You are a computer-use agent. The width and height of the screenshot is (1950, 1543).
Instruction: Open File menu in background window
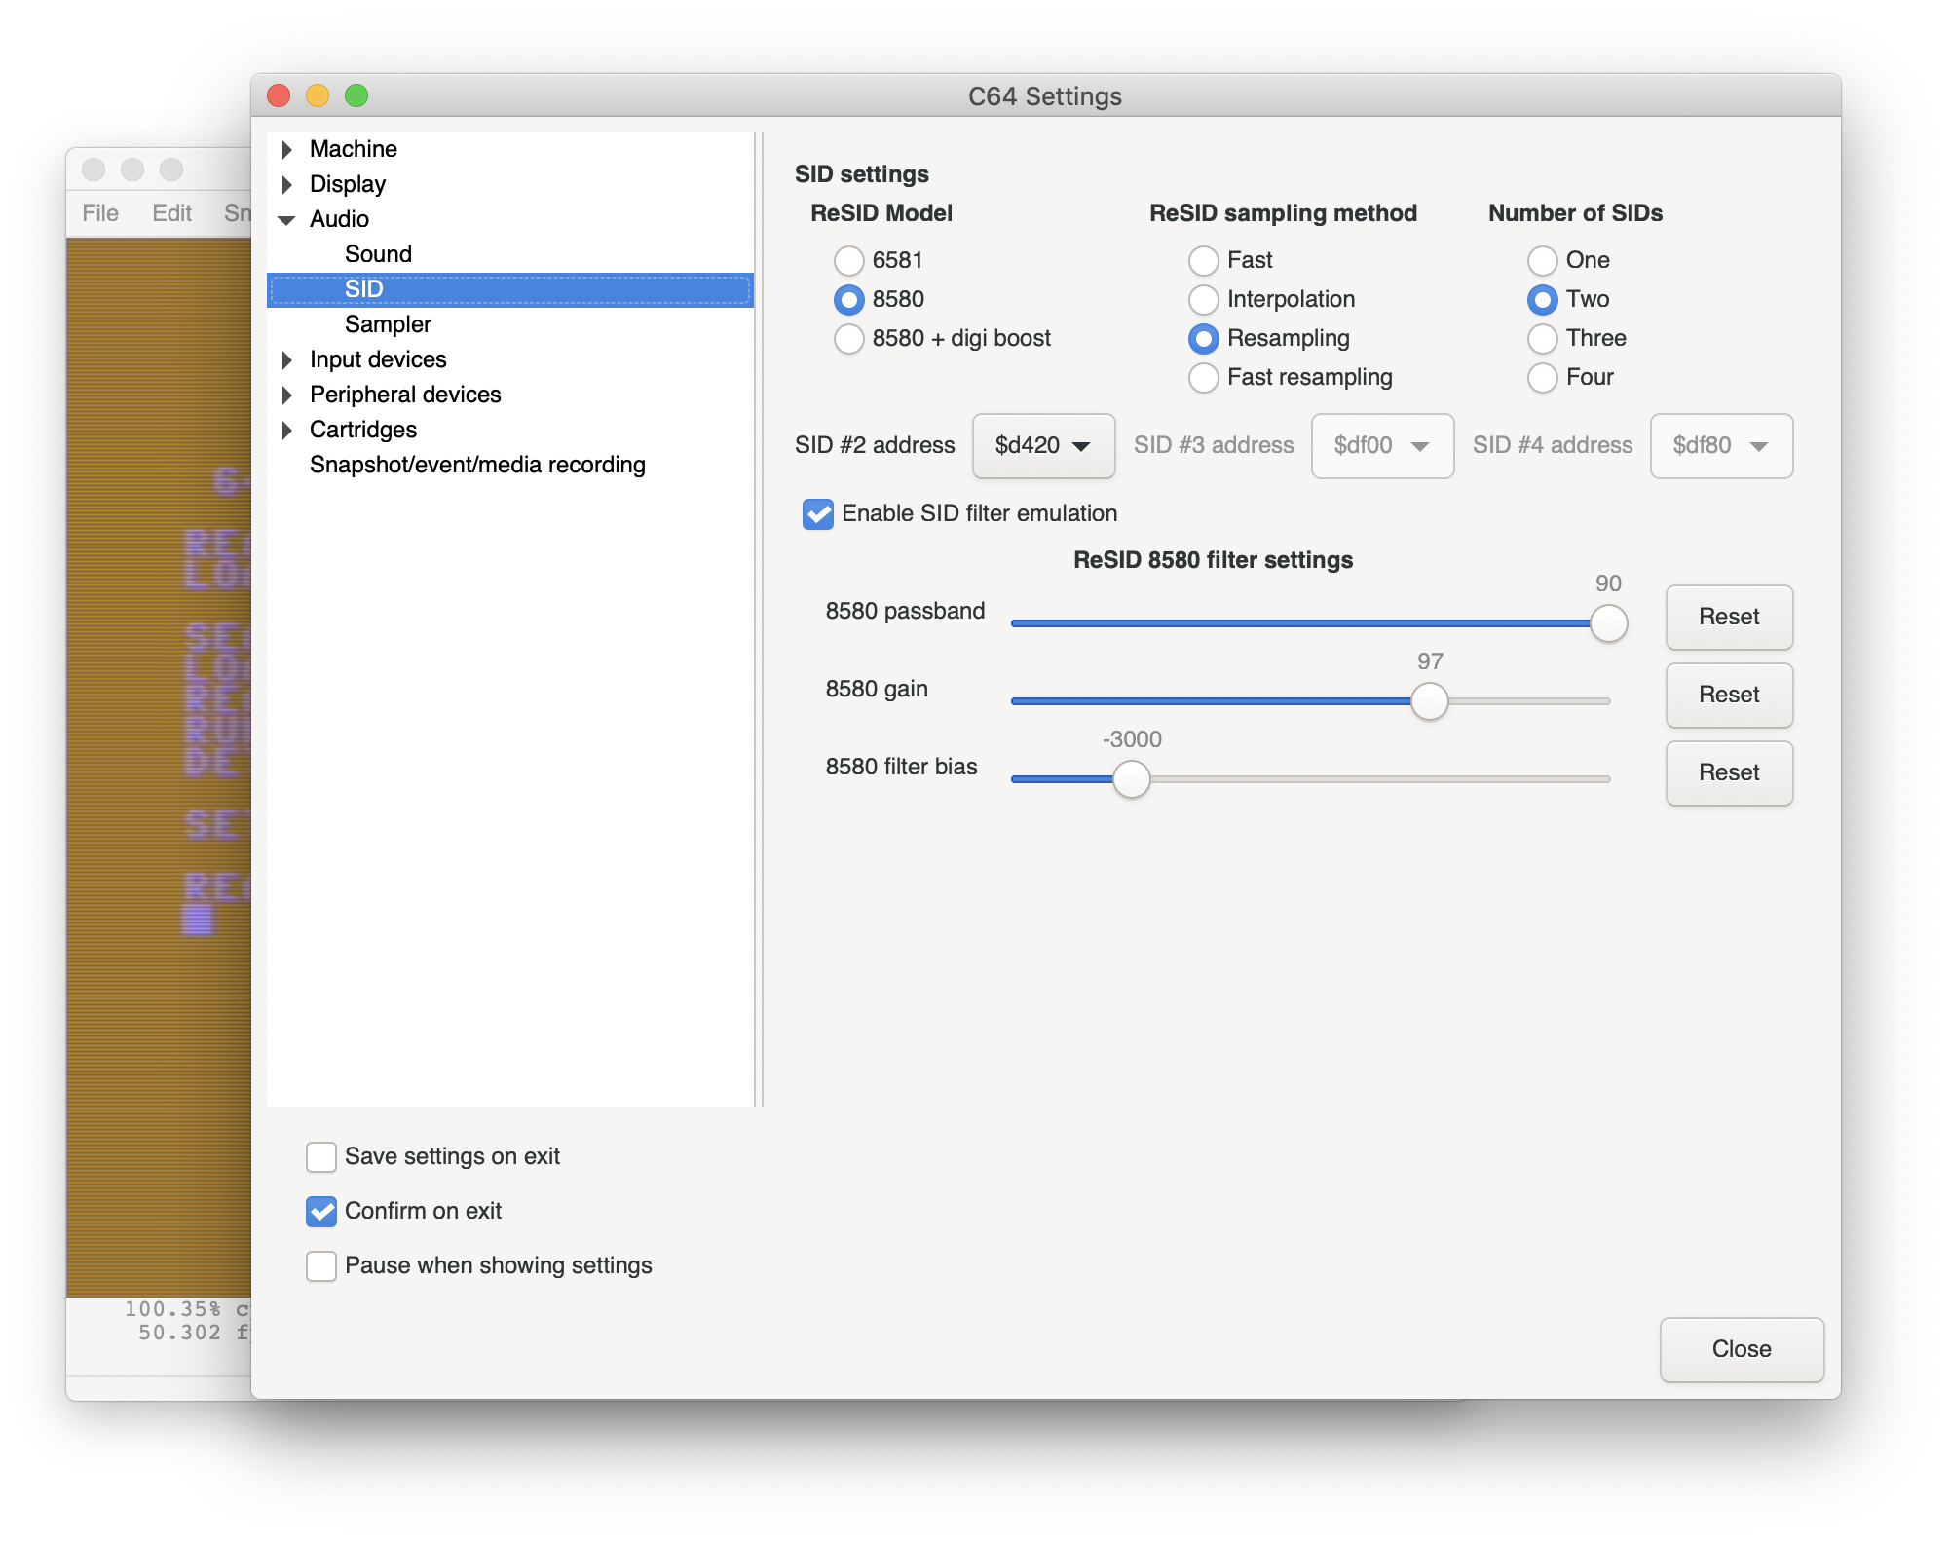100,213
